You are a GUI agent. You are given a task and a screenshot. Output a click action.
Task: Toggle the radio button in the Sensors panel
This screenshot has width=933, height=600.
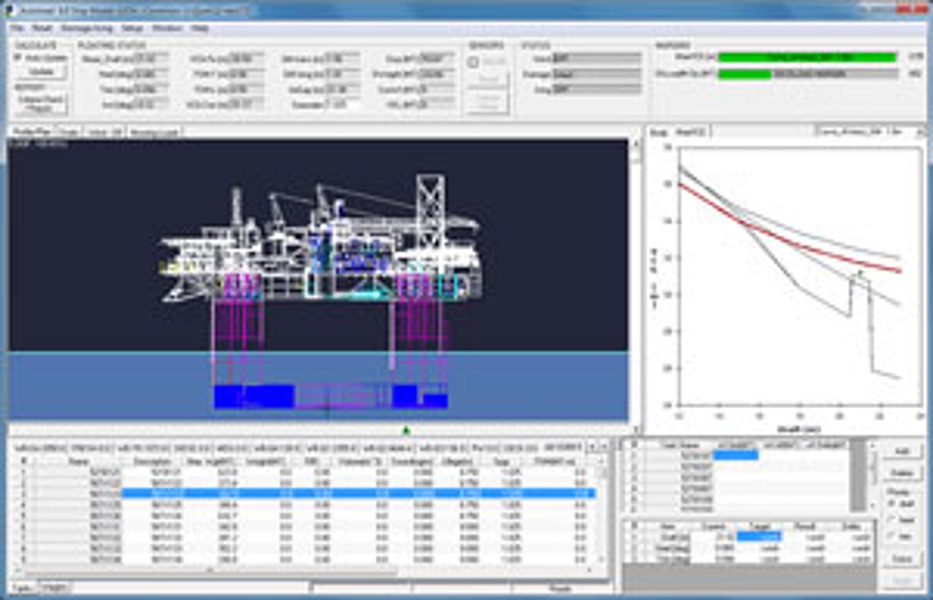[473, 62]
